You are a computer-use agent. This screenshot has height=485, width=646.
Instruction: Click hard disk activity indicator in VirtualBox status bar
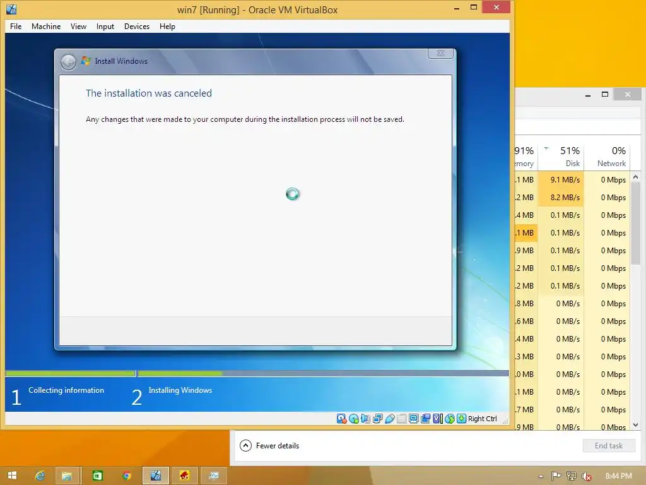(x=341, y=419)
